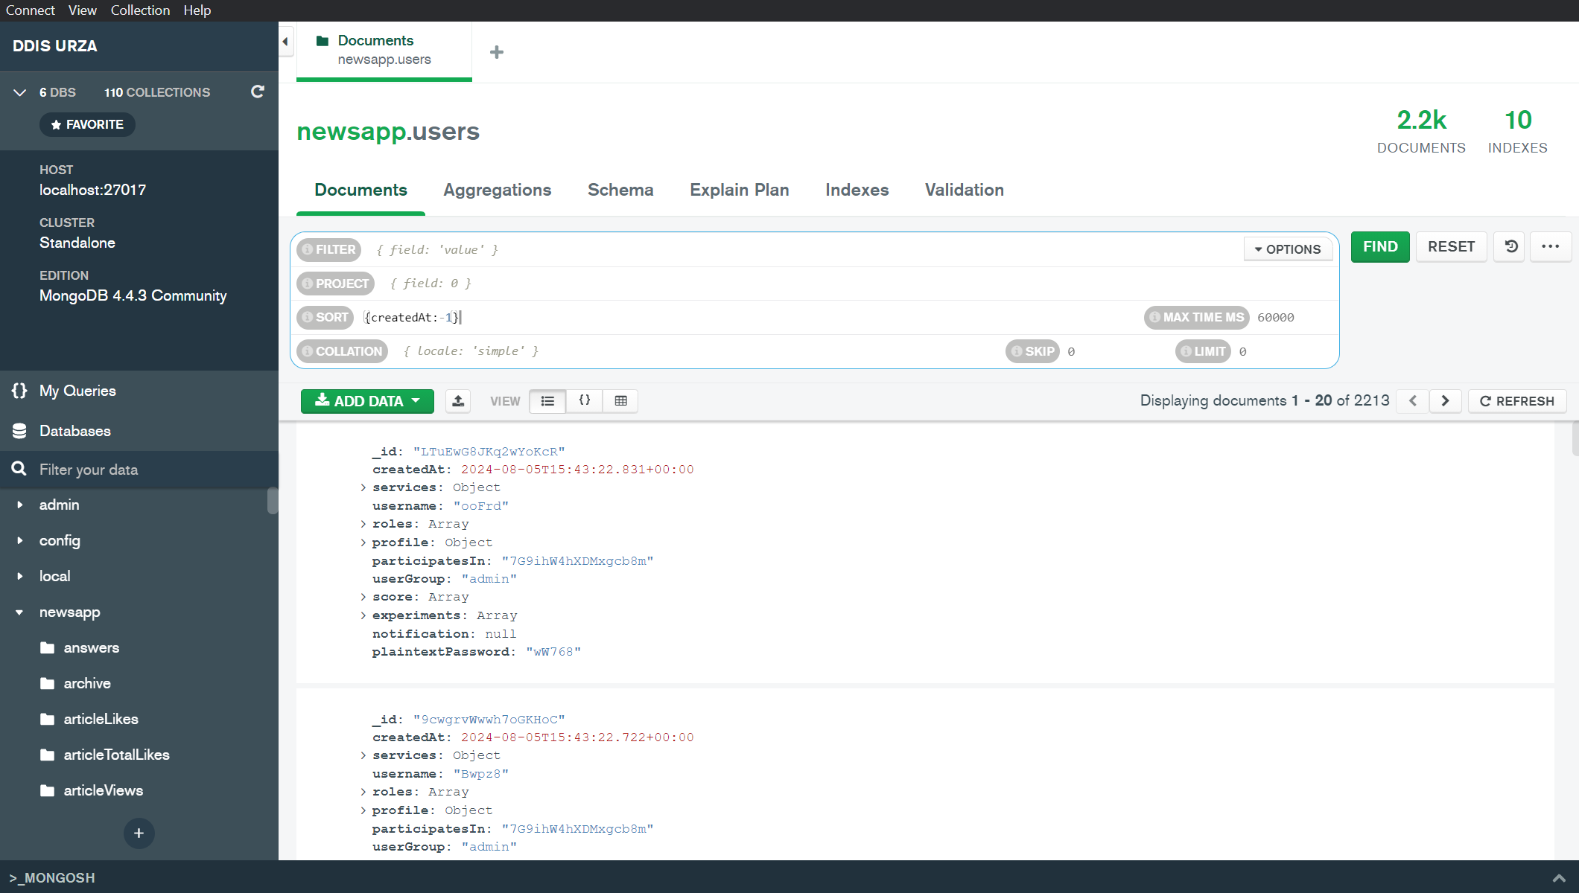Open the archive collection
Image resolution: width=1579 pixels, height=893 pixels.
pyautogui.click(x=87, y=683)
